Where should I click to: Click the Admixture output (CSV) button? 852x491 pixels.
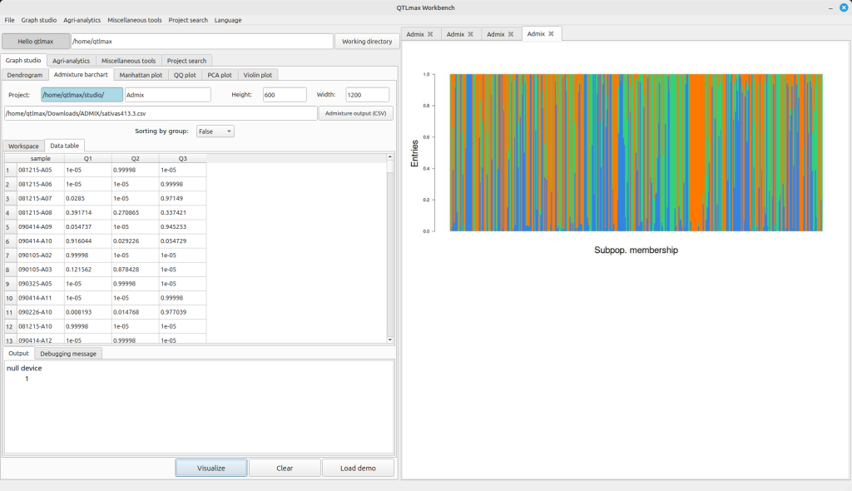click(355, 113)
